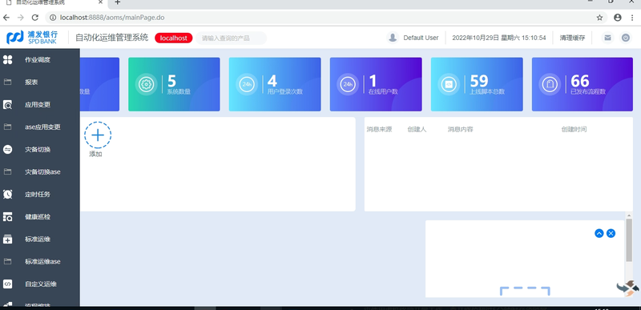The image size is (641, 310).
Task: Click the 24h icon on 在线用户数 card
Action: pos(348,84)
